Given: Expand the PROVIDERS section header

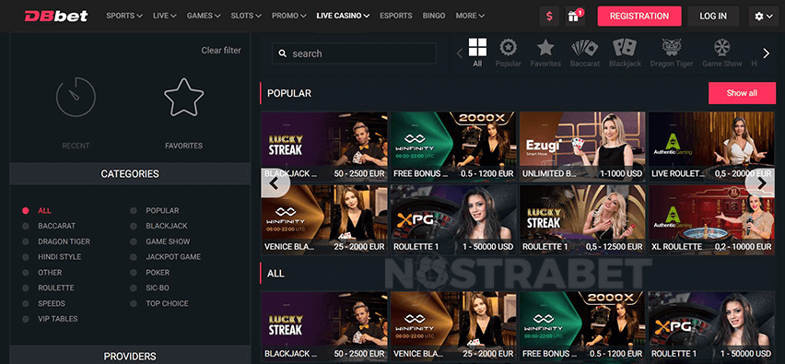Looking at the screenshot, I should coord(130,355).
